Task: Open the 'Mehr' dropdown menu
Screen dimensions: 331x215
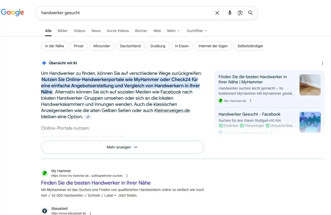Action: [173, 31]
